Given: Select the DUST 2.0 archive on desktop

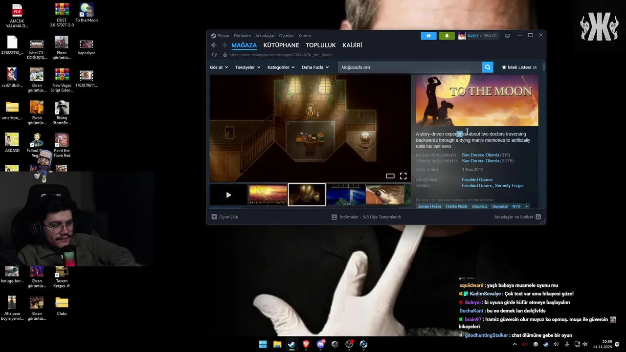Looking at the screenshot, I should pos(62,15).
